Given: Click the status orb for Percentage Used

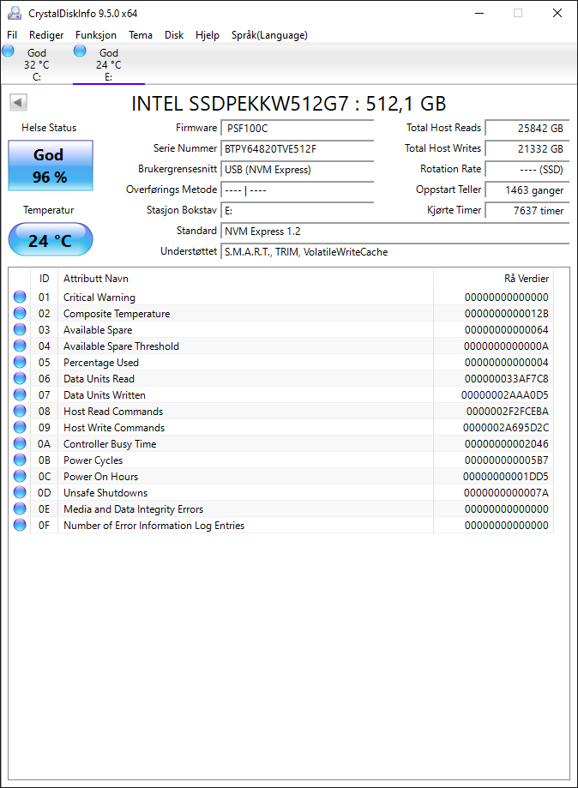Looking at the screenshot, I should click(x=20, y=363).
